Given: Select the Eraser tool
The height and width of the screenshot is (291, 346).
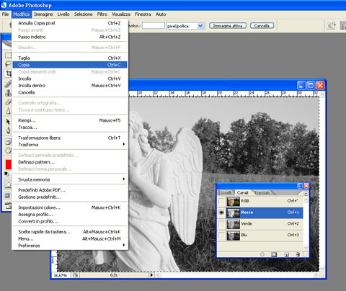Looking at the screenshot, I should (x=9, y=102).
